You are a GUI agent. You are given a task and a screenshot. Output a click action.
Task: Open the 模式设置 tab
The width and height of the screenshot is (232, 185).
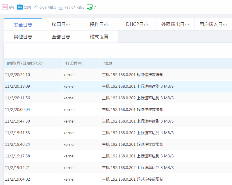point(99,37)
